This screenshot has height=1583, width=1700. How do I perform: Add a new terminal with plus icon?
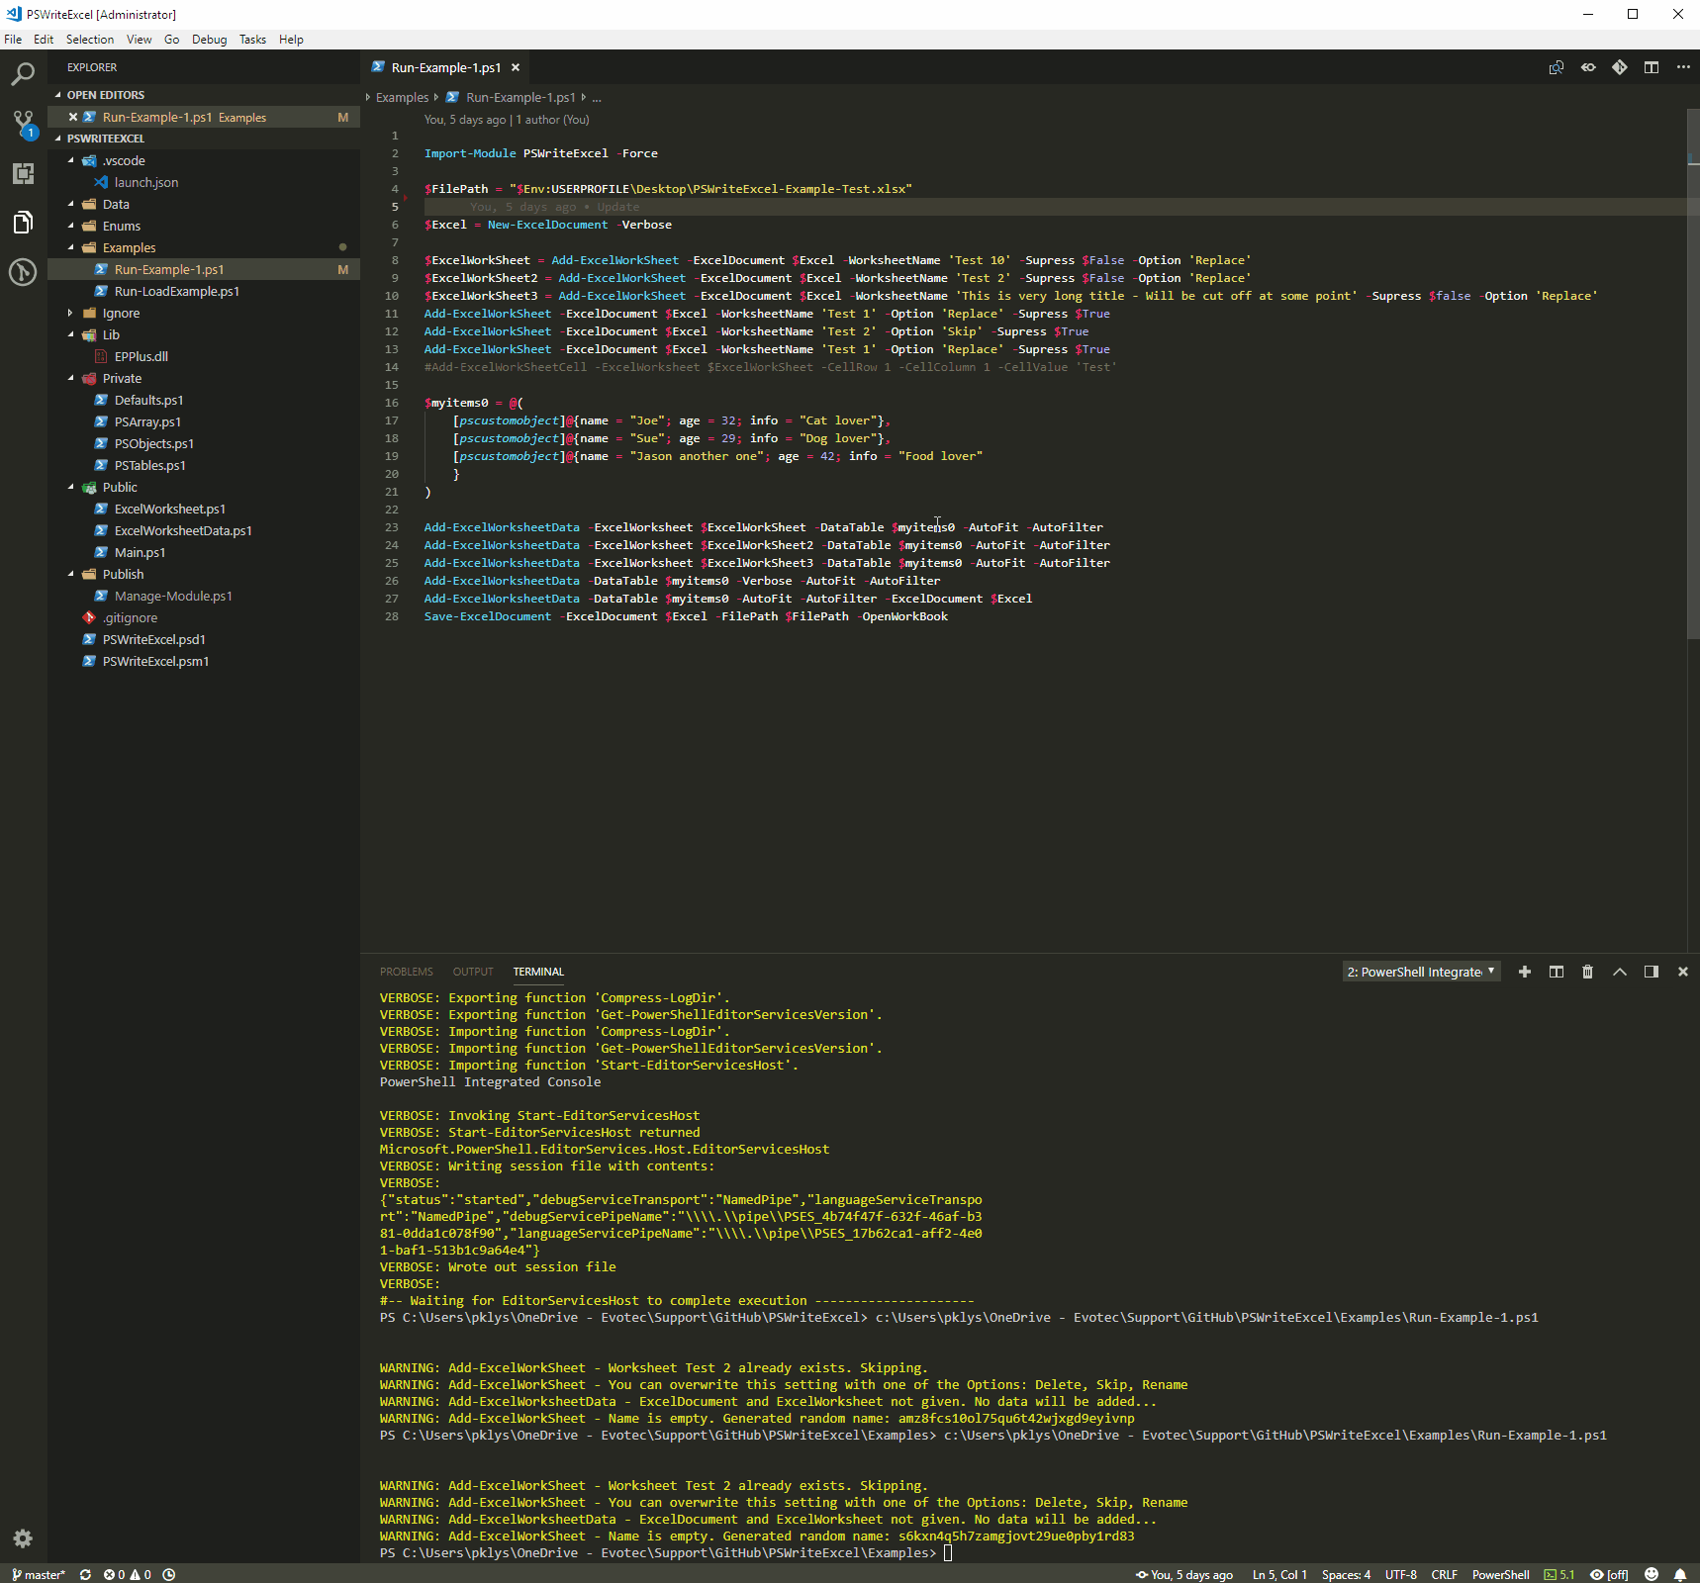1524,972
